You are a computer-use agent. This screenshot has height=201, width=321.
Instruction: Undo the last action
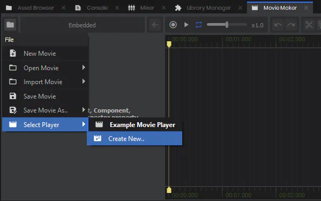pyautogui.click(x=278, y=25)
